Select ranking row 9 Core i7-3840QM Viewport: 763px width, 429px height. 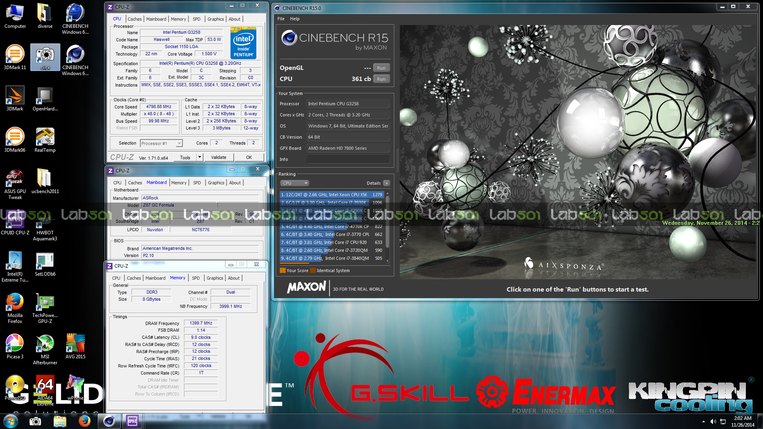tap(331, 258)
